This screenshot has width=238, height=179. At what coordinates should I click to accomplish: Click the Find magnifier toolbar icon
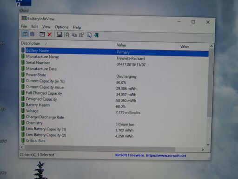(89, 35)
